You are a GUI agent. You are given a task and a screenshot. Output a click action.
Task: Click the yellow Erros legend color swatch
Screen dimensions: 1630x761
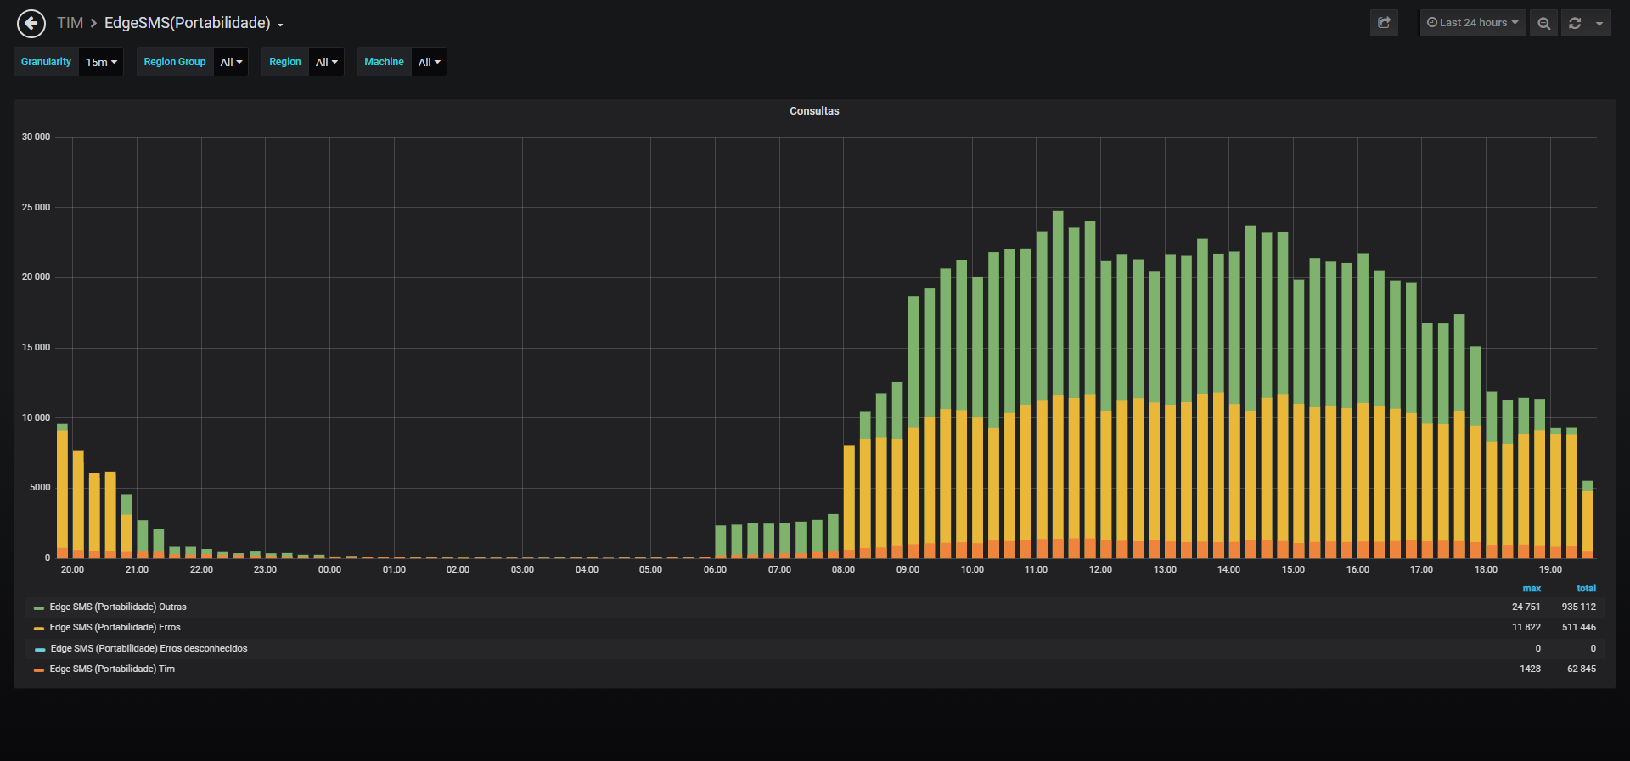pos(39,628)
